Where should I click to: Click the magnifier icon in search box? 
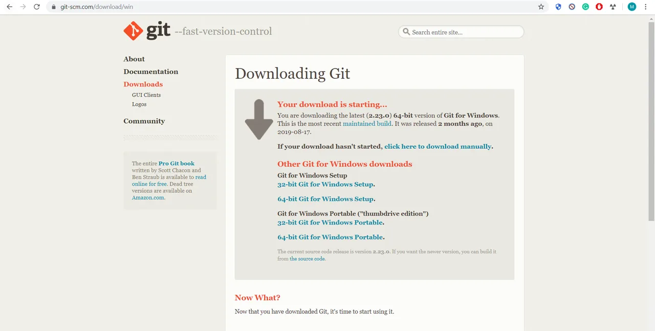tap(406, 32)
